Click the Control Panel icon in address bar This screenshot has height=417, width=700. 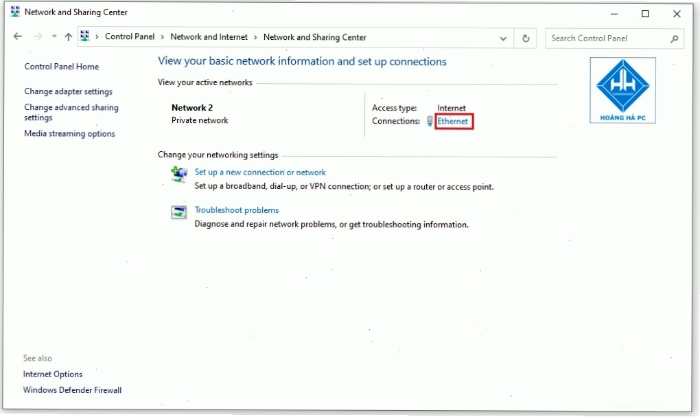tap(85, 36)
